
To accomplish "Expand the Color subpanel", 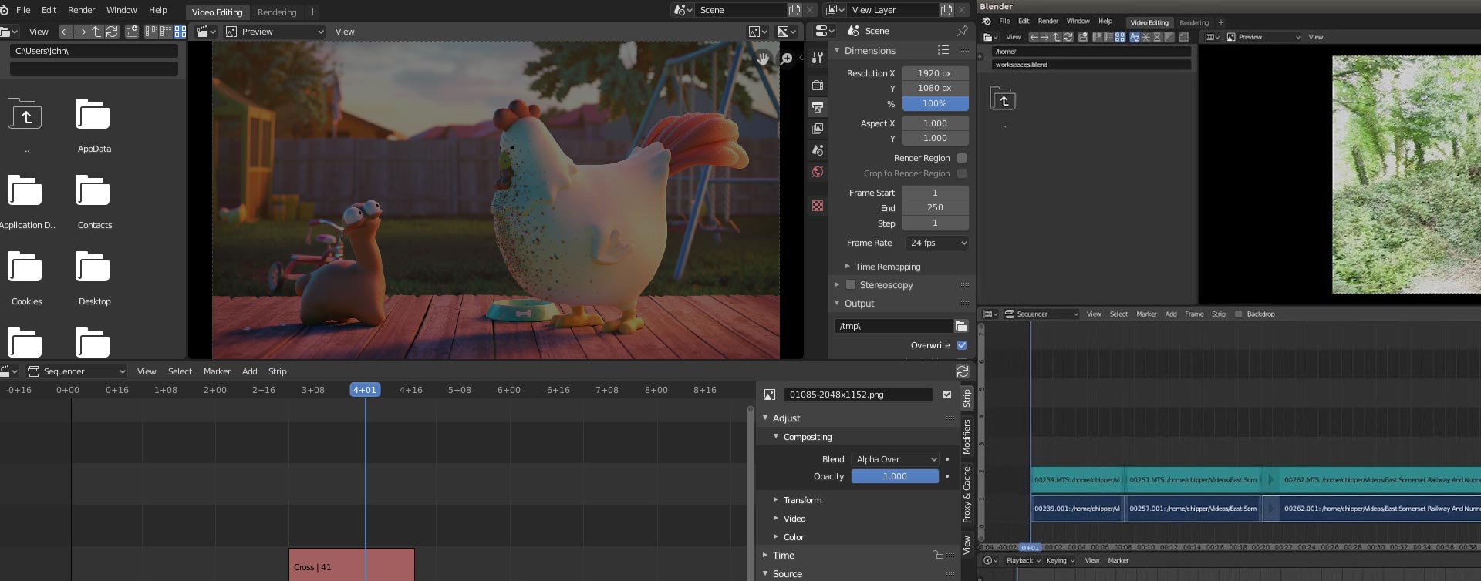I will pos(776,537).
